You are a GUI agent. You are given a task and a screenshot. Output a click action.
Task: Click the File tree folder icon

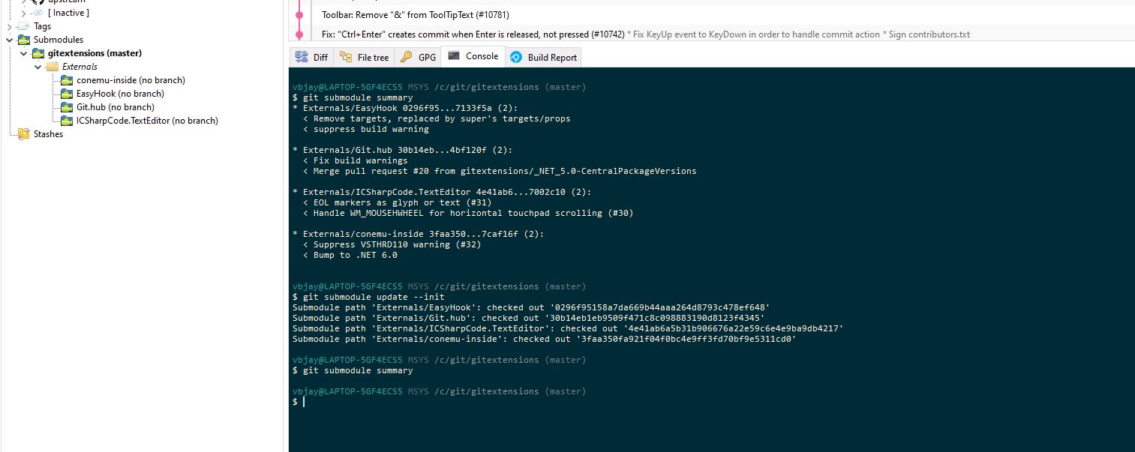click(x=345, y=56)
